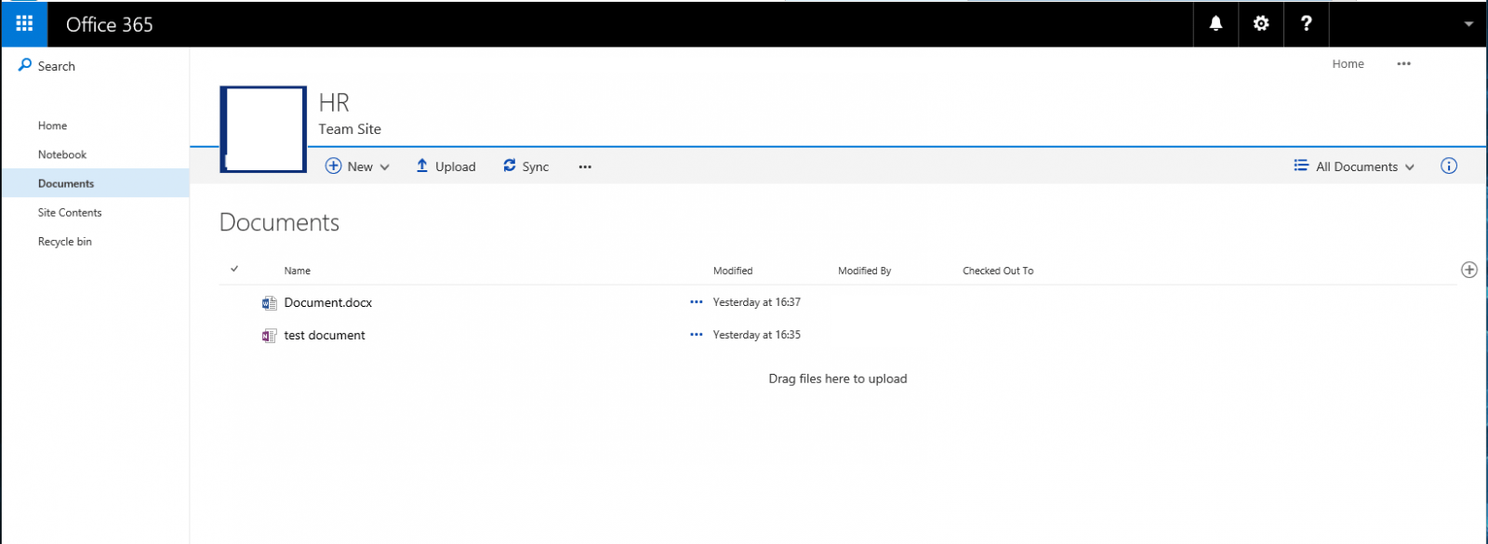Click the HR site logo thumbnail
This screenshot has height=544, width=1488.
point(263,129)
